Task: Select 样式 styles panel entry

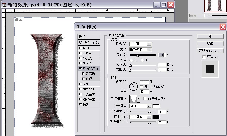Action: [x=89, y=37]
